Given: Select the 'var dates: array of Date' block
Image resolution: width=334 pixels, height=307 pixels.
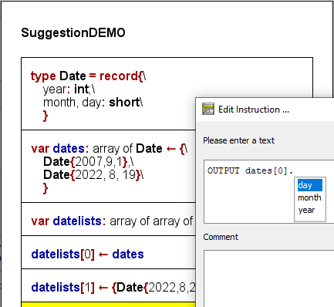Looking at the screenshot, I should pos(108,167).
